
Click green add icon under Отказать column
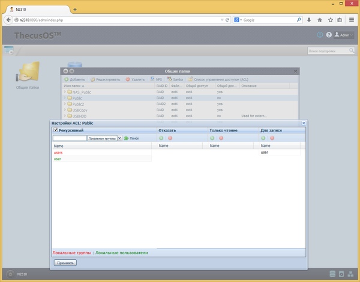(x=161, y=138)
